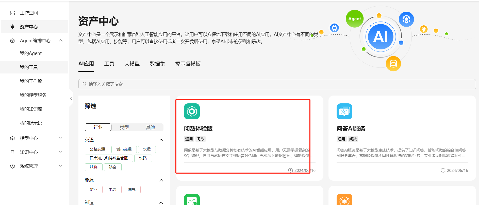The height and width of the screenshot is (205, 479).
Task: Open the 数据集 tab
Action: (x=157, y=64)
